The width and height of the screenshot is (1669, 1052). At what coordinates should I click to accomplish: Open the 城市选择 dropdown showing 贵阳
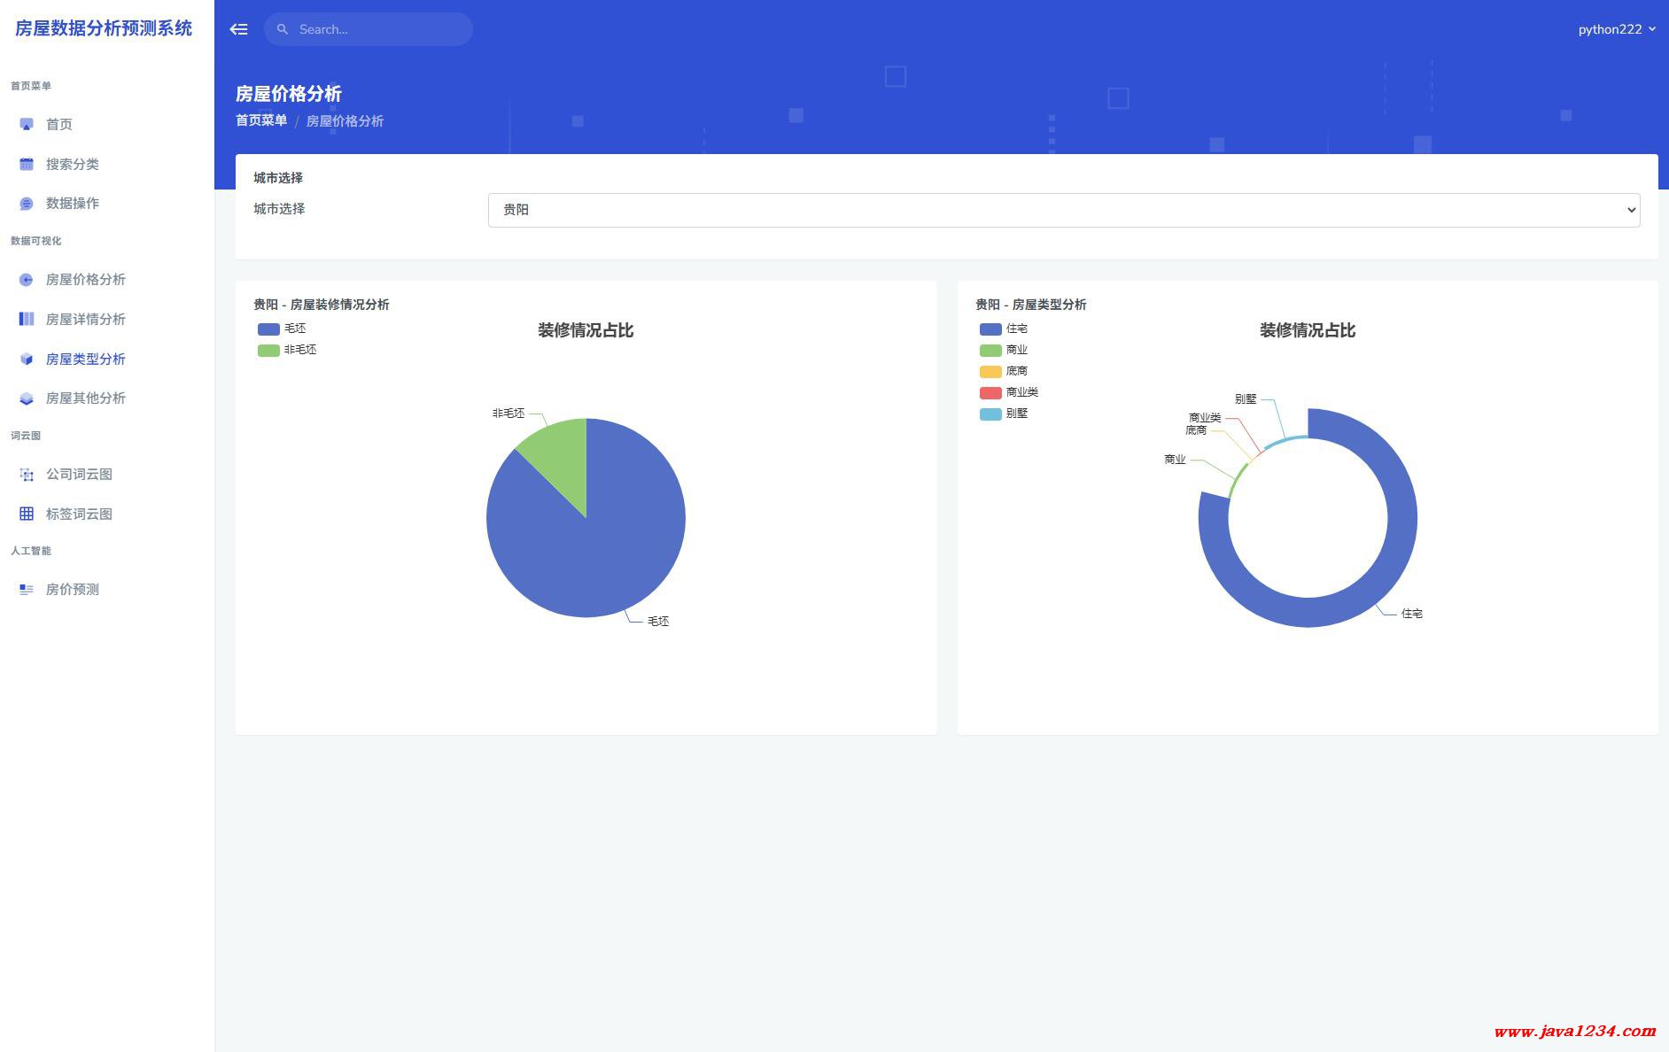(x=1063, y=210)
